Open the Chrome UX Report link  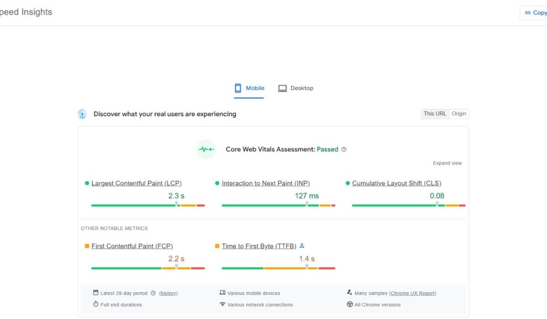click(x=413, y=293)
